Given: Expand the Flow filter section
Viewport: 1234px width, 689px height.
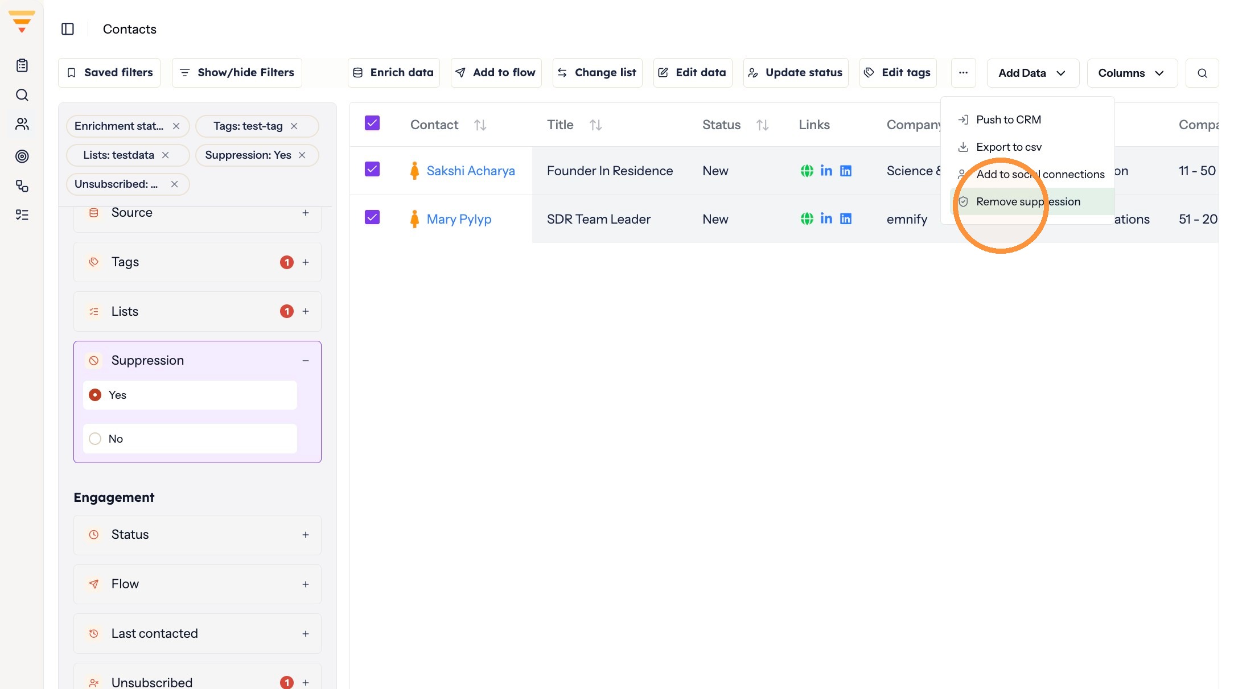Looking at the screenshot, I should (x=306, y=584).
